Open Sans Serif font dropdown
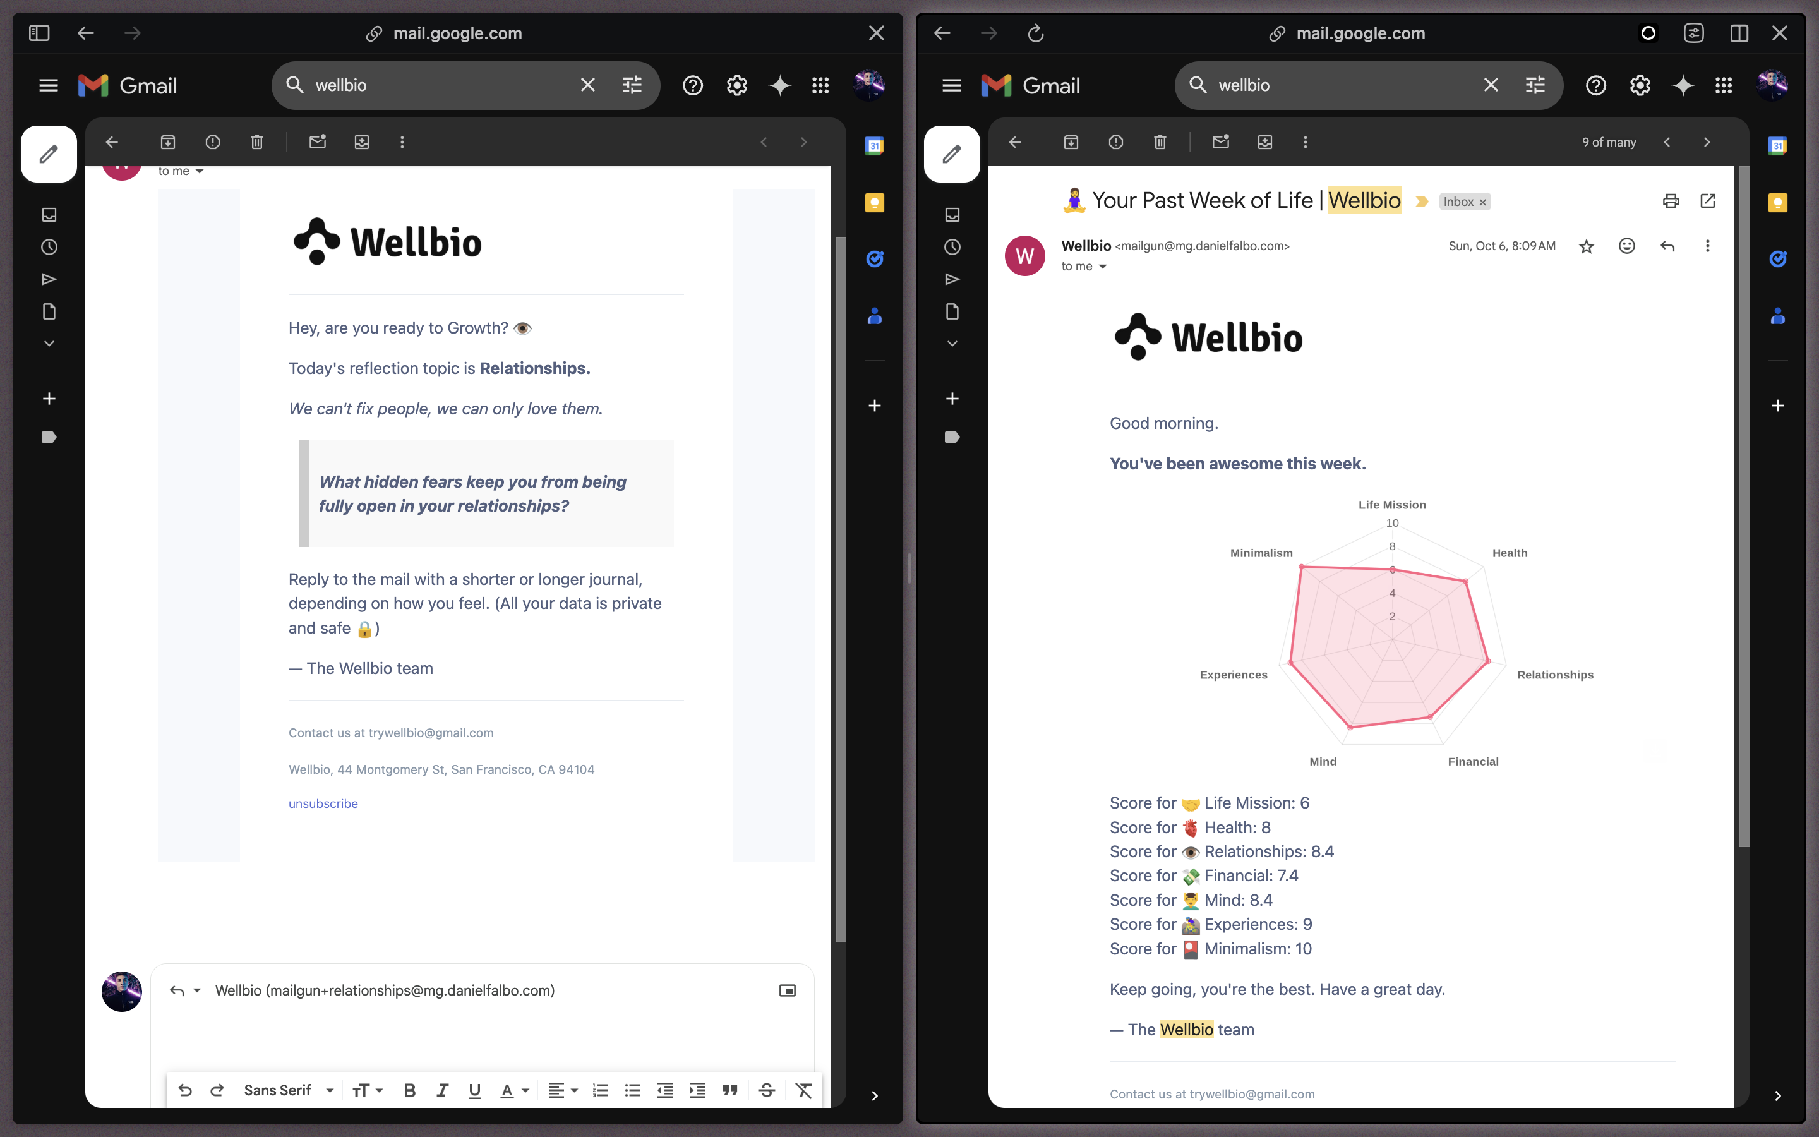The width and height of the screenshot is (1819, 1137). pyautogui.click(x=288, y=1090)
